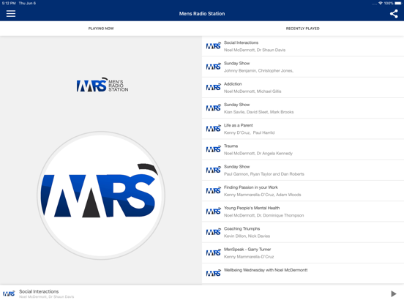Open Finding Passion in your Work
The width and height of the screenshot is (404, 303).
303,191
